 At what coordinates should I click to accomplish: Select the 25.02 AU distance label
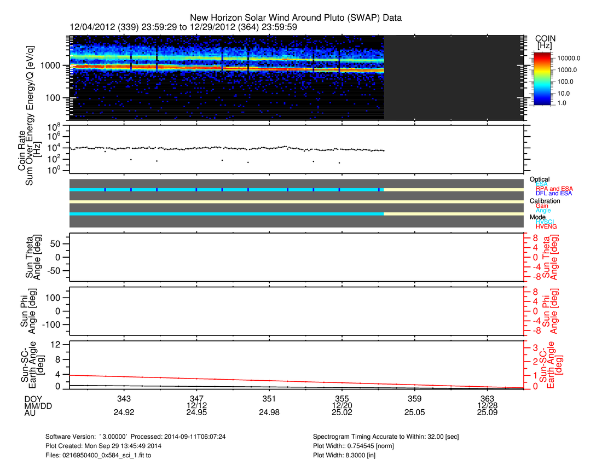[x=341, y=412]
